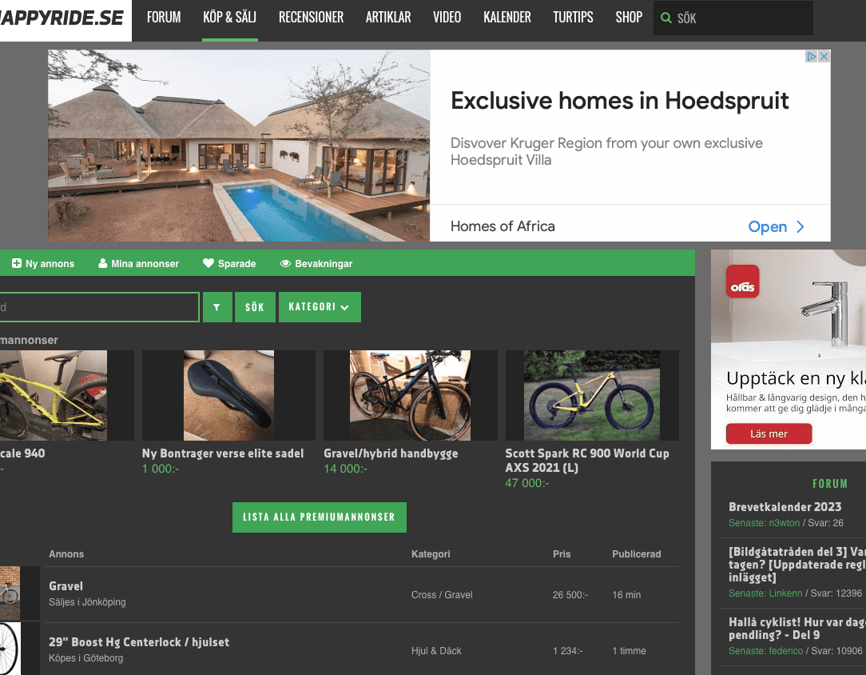
Task: Click the 1 234:- price cell
Action: (x=567, y=651)
